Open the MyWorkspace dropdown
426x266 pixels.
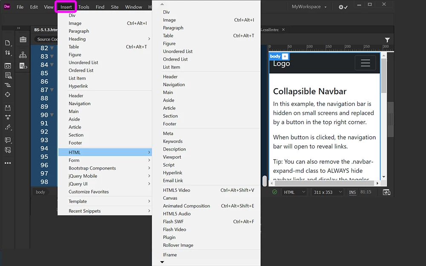[309, 7]
